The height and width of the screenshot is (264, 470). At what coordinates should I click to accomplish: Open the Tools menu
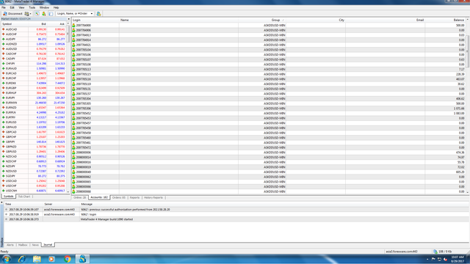click(x=32, y=7)
